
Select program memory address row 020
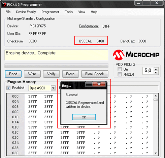point(15,137)
